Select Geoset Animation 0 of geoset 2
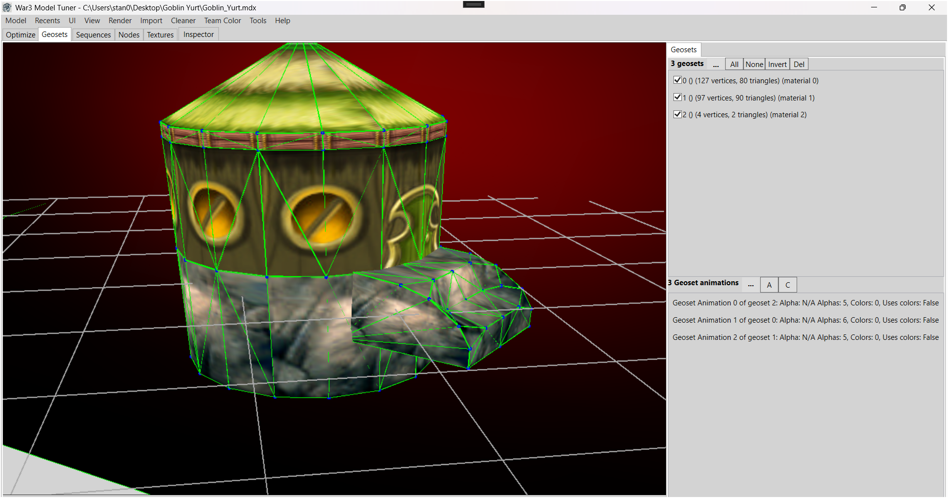Viewport: 948px width, 498px height. 806,303
